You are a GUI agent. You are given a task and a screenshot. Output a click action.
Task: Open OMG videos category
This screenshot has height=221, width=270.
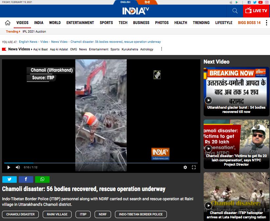74,49
